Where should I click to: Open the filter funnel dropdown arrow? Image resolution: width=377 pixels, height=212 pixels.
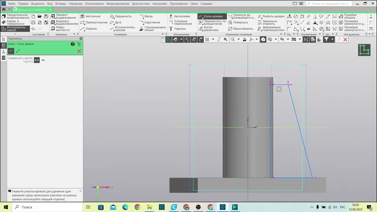coord(332,39)
